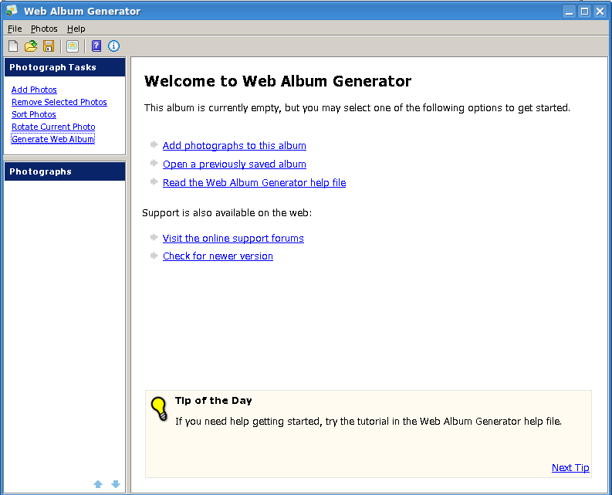The image size is (612, 495).
Task: Open the File menu
Action: pyautogui.click(x=15, y=29)
